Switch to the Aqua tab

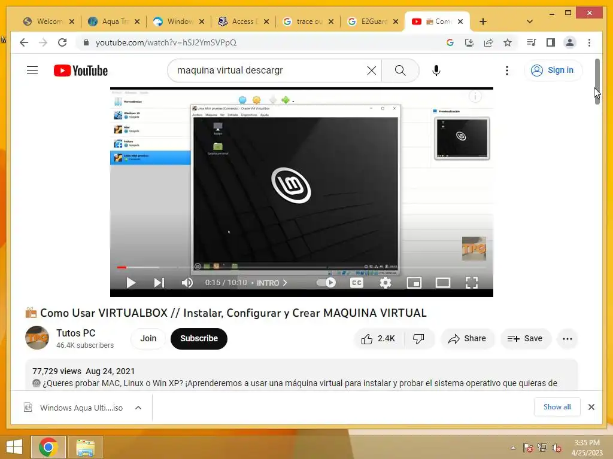coord(114,22)
